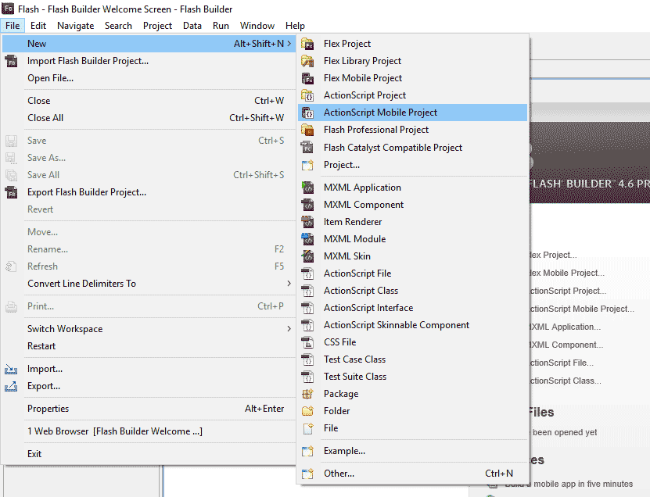Image resolution: width=650 pixels, height=497 pixels.
Task: Expand Convert Line Delimiters To submenu
Action: click(x=289, y=284)
